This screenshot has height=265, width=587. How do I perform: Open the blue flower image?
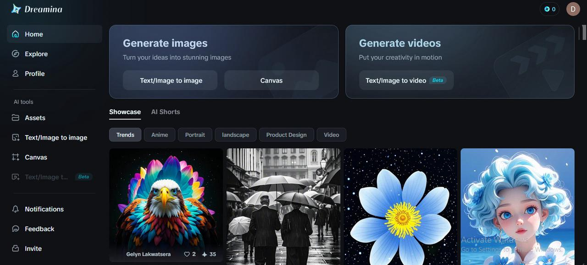coord(400,206)
